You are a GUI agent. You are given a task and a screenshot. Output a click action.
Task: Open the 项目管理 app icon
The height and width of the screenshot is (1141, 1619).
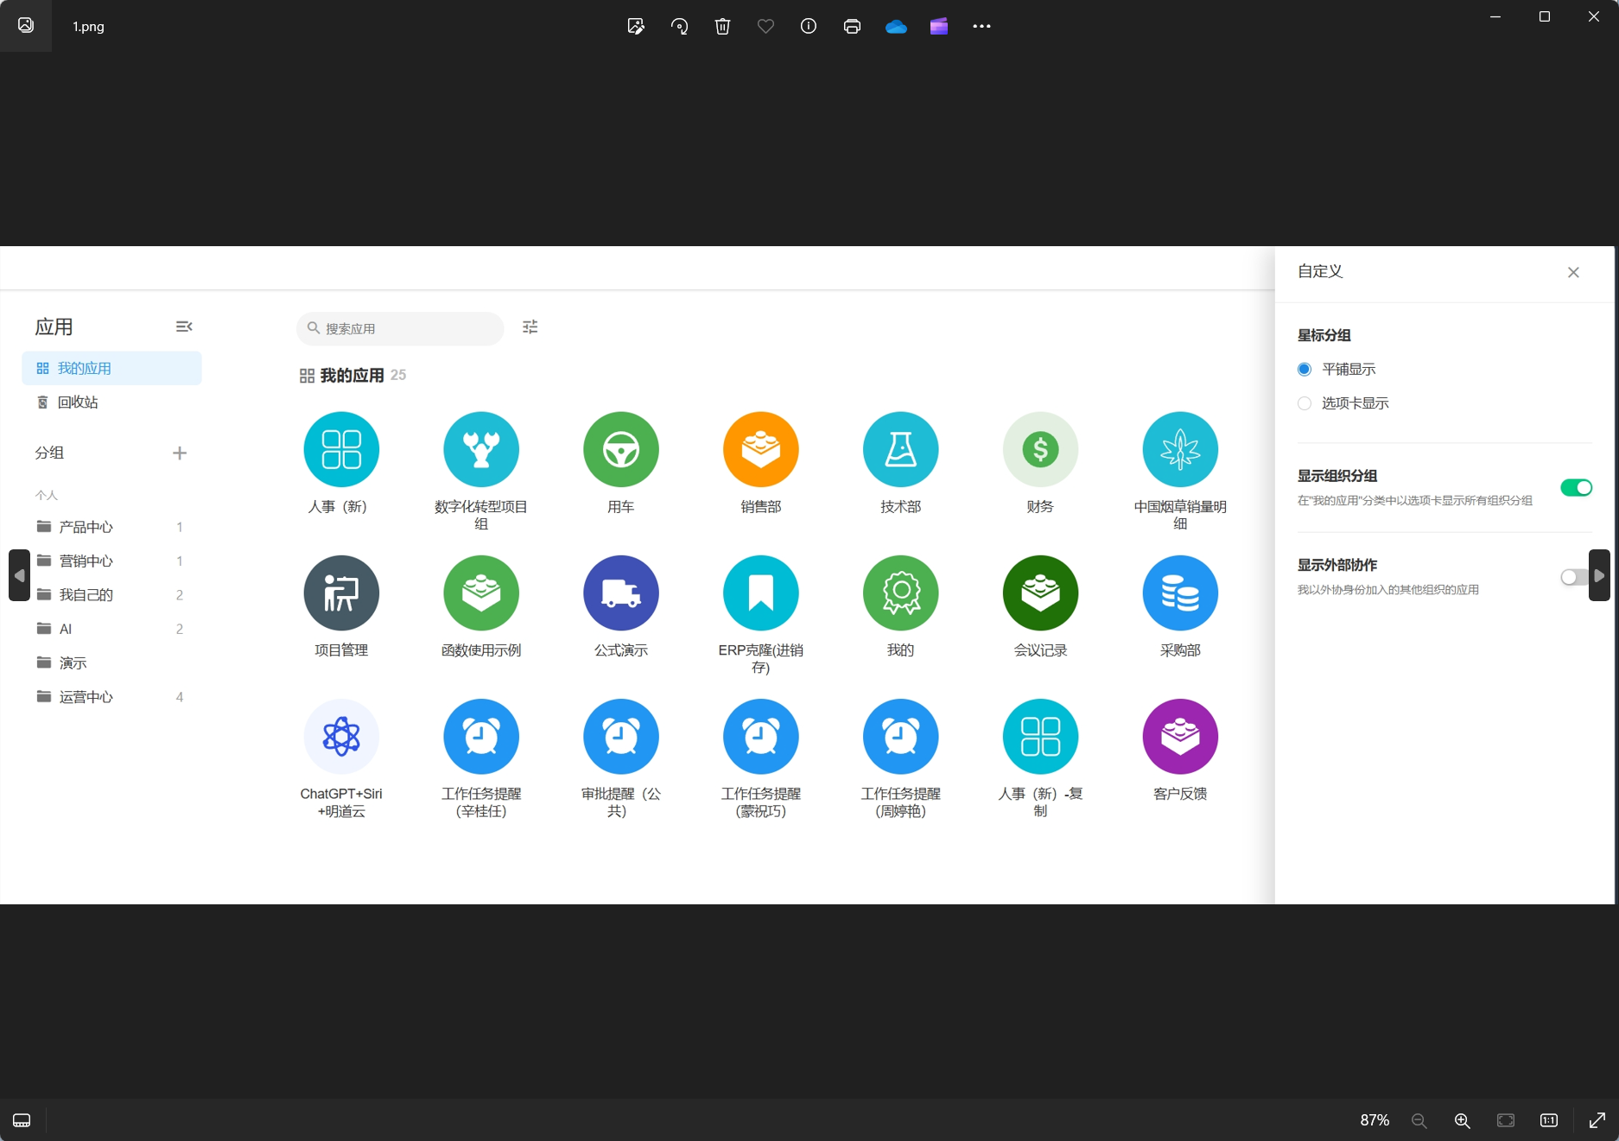341,593
